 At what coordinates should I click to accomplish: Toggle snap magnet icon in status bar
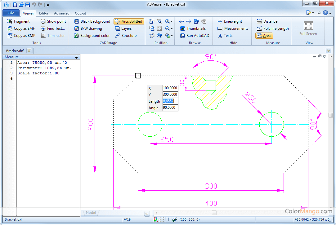coord(155,219)
